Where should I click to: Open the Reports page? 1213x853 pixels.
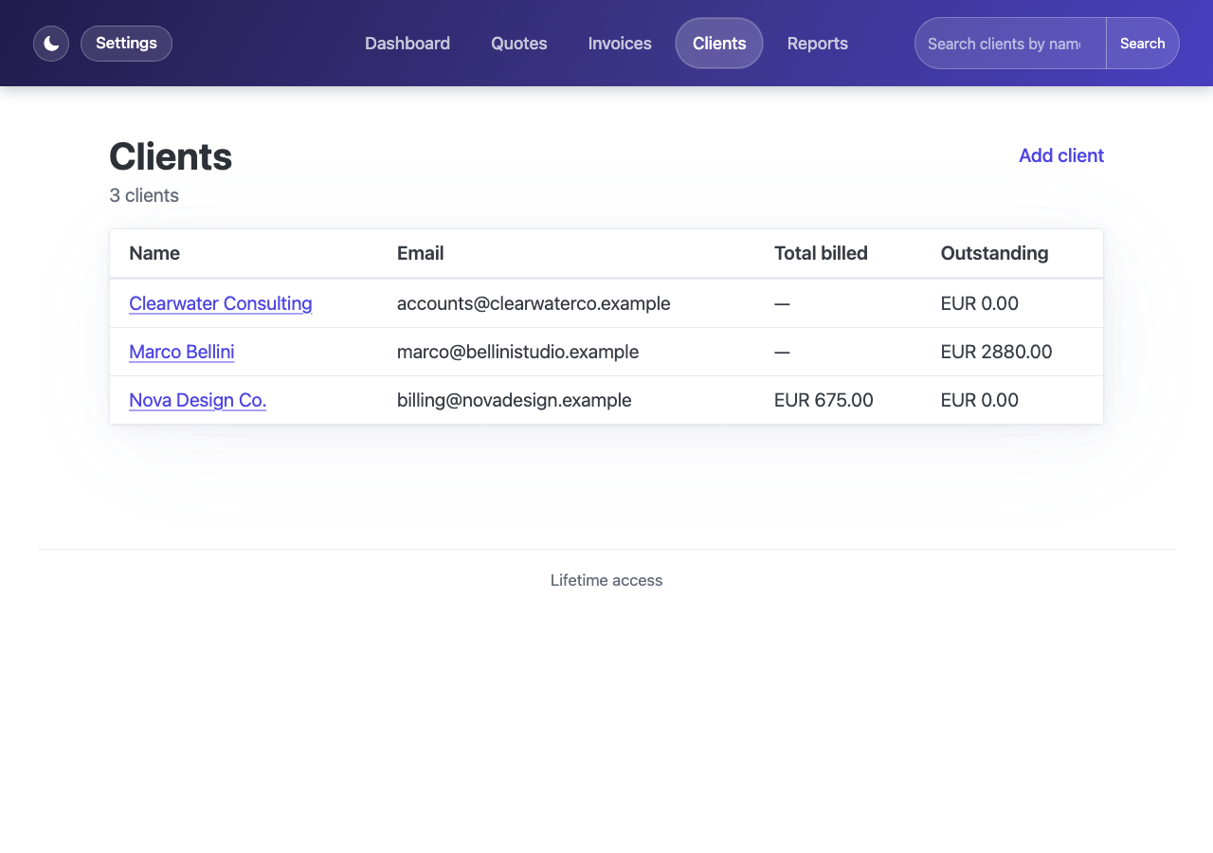coord(818,44)
